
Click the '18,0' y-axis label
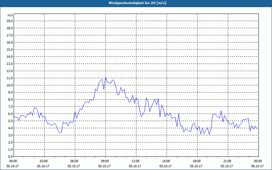click(x=10, y=28)
